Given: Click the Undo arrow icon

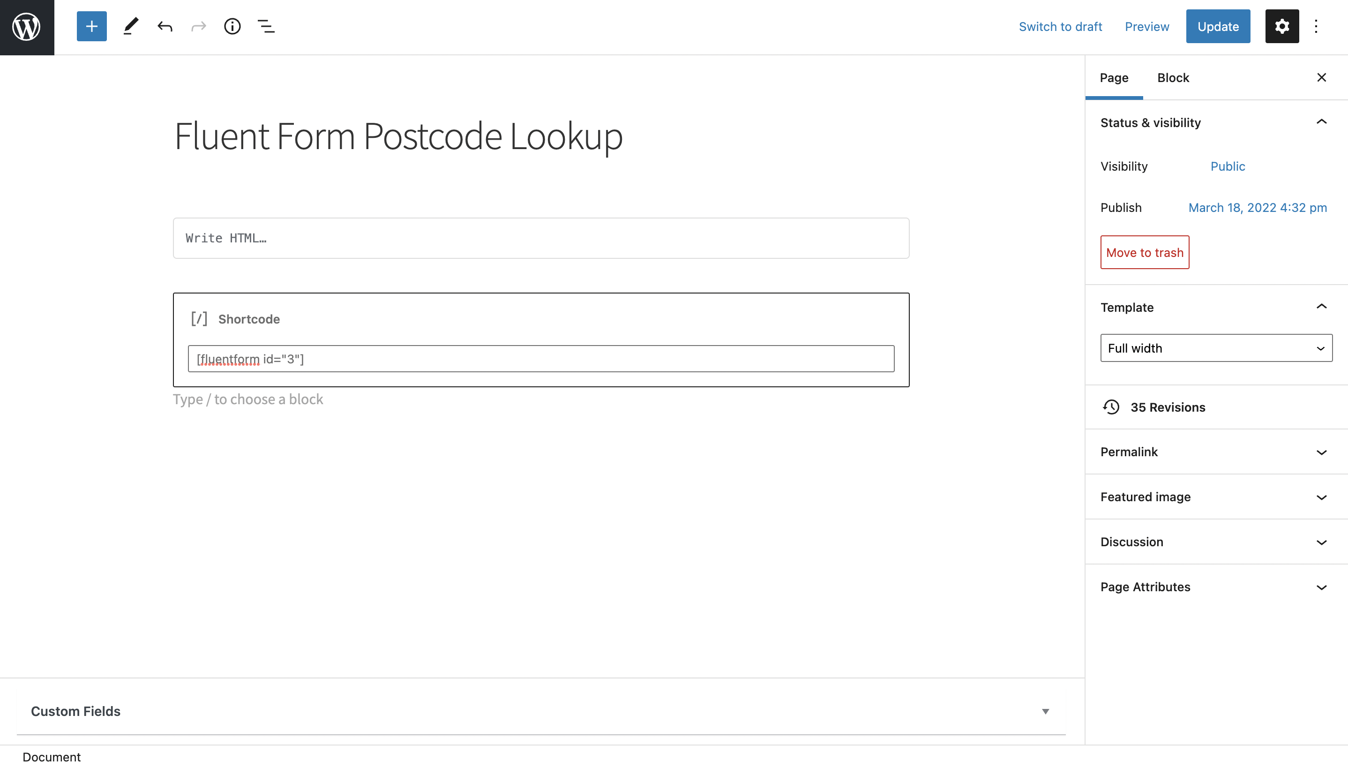Looking at the screenshot, I should click(164, 26).
